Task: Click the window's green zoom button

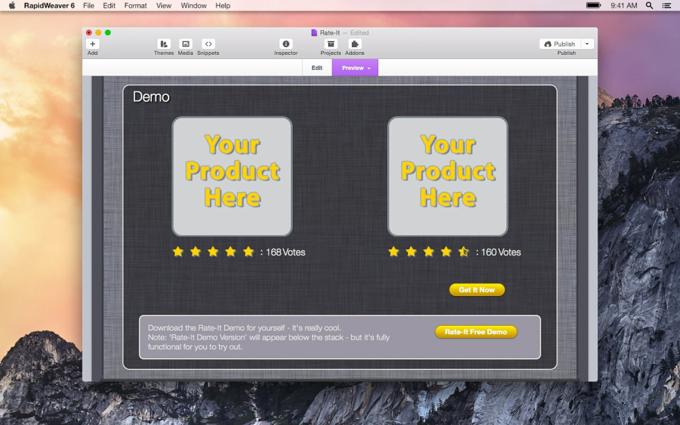Action: pos(108,33)
